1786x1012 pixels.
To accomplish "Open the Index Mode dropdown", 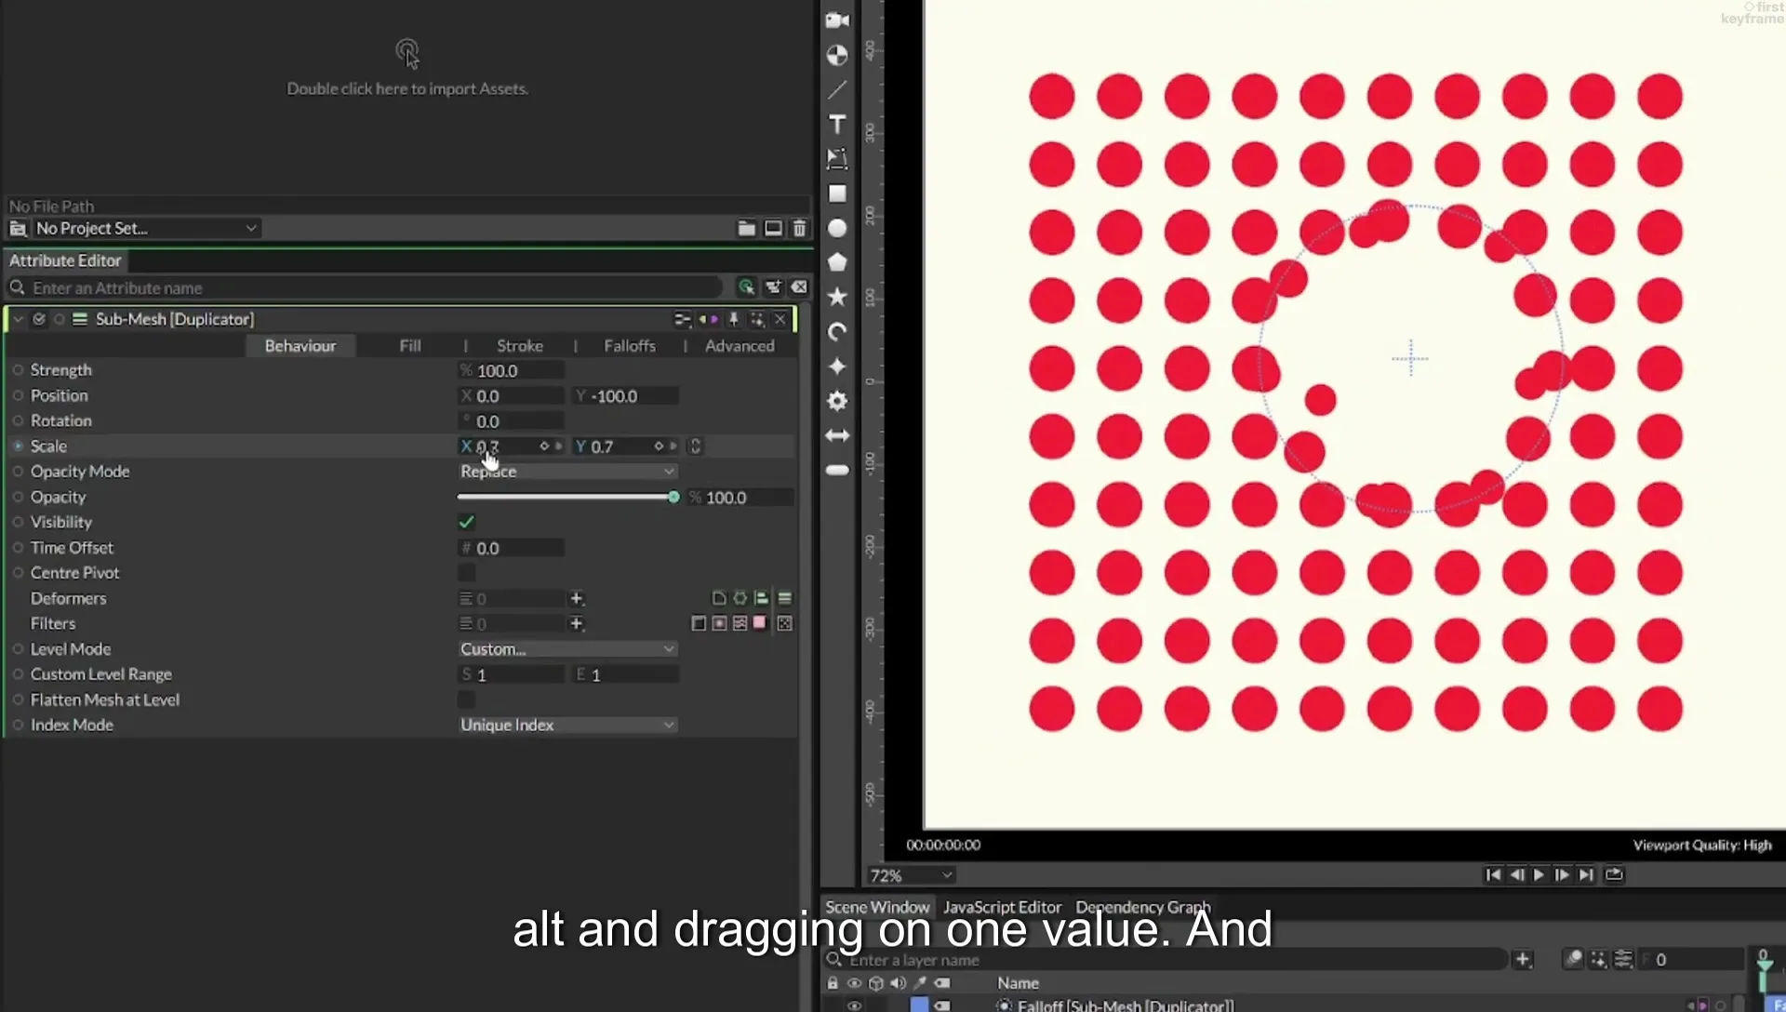I will [566, 725].
